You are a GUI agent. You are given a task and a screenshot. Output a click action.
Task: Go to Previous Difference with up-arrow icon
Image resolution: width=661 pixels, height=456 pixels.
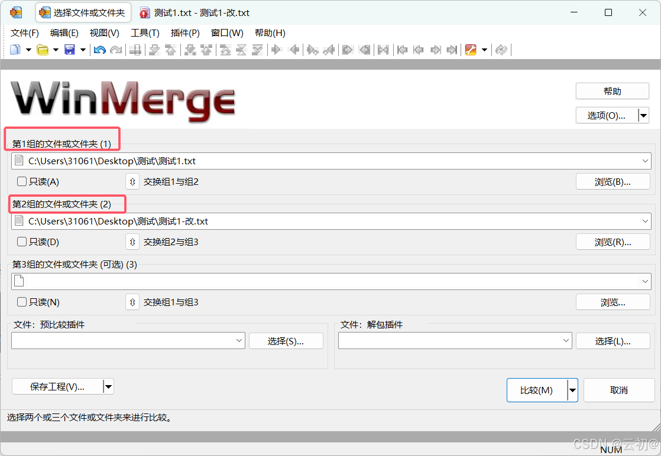tap(170, 50)
